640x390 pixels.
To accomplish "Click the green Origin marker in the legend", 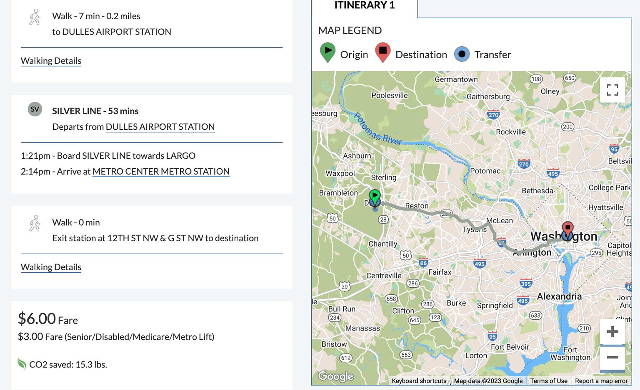I will (327, 52).
